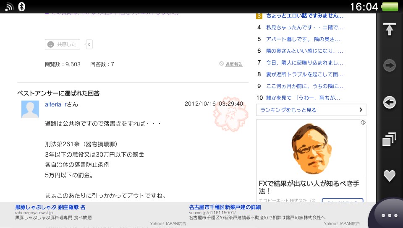Open ranking item 5 アパート暮しです
Viewport: 403px width, 228px height.
click(303, 39)
